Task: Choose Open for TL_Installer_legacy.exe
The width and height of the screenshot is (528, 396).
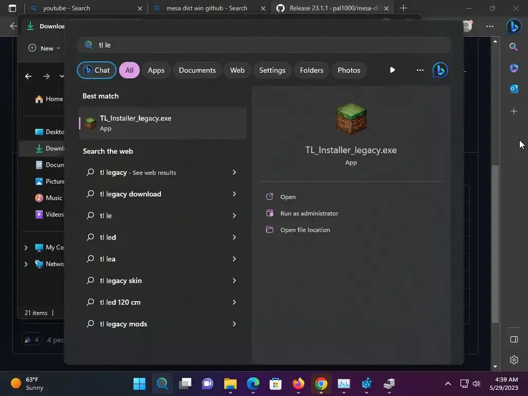Action: coord(288,197)
